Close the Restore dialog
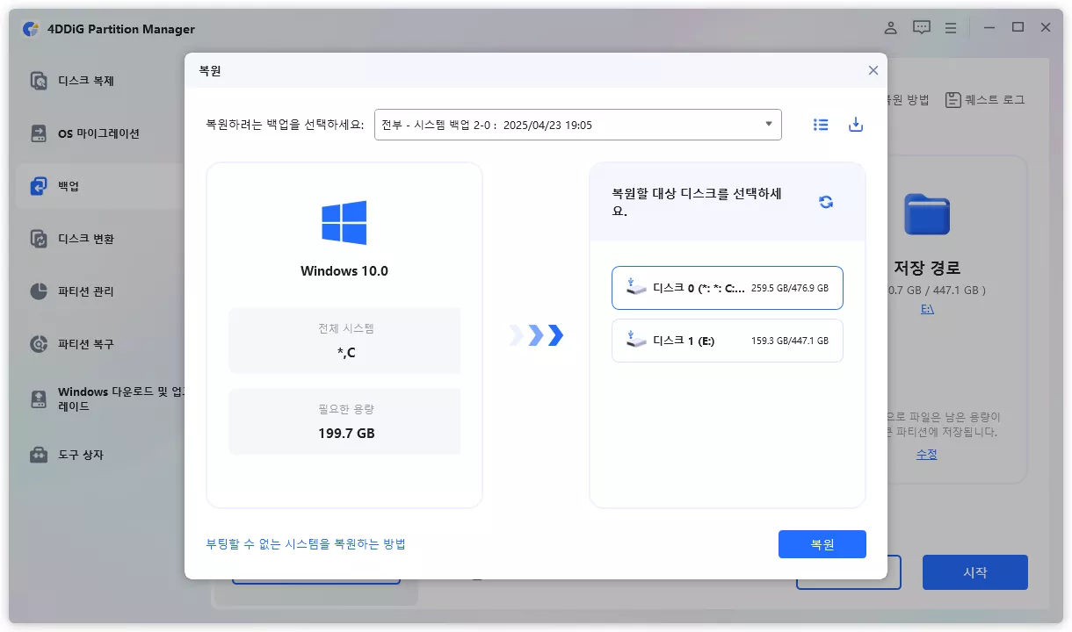Screen dimensions: 1072x632 (873, 70)
